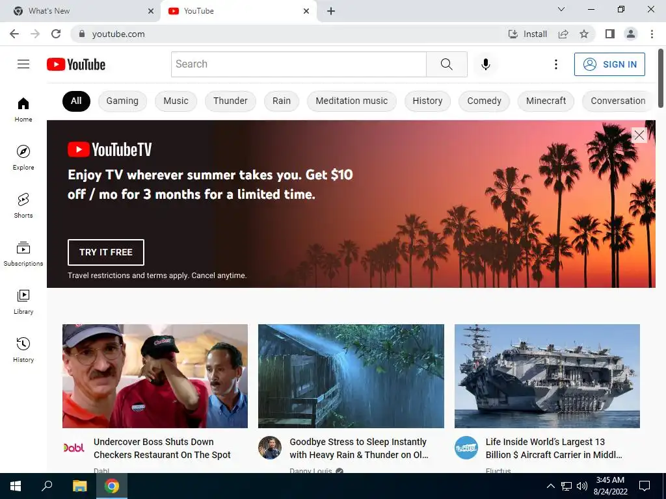
Task: Go to Home in sidebar
Action: coord(23,109)
